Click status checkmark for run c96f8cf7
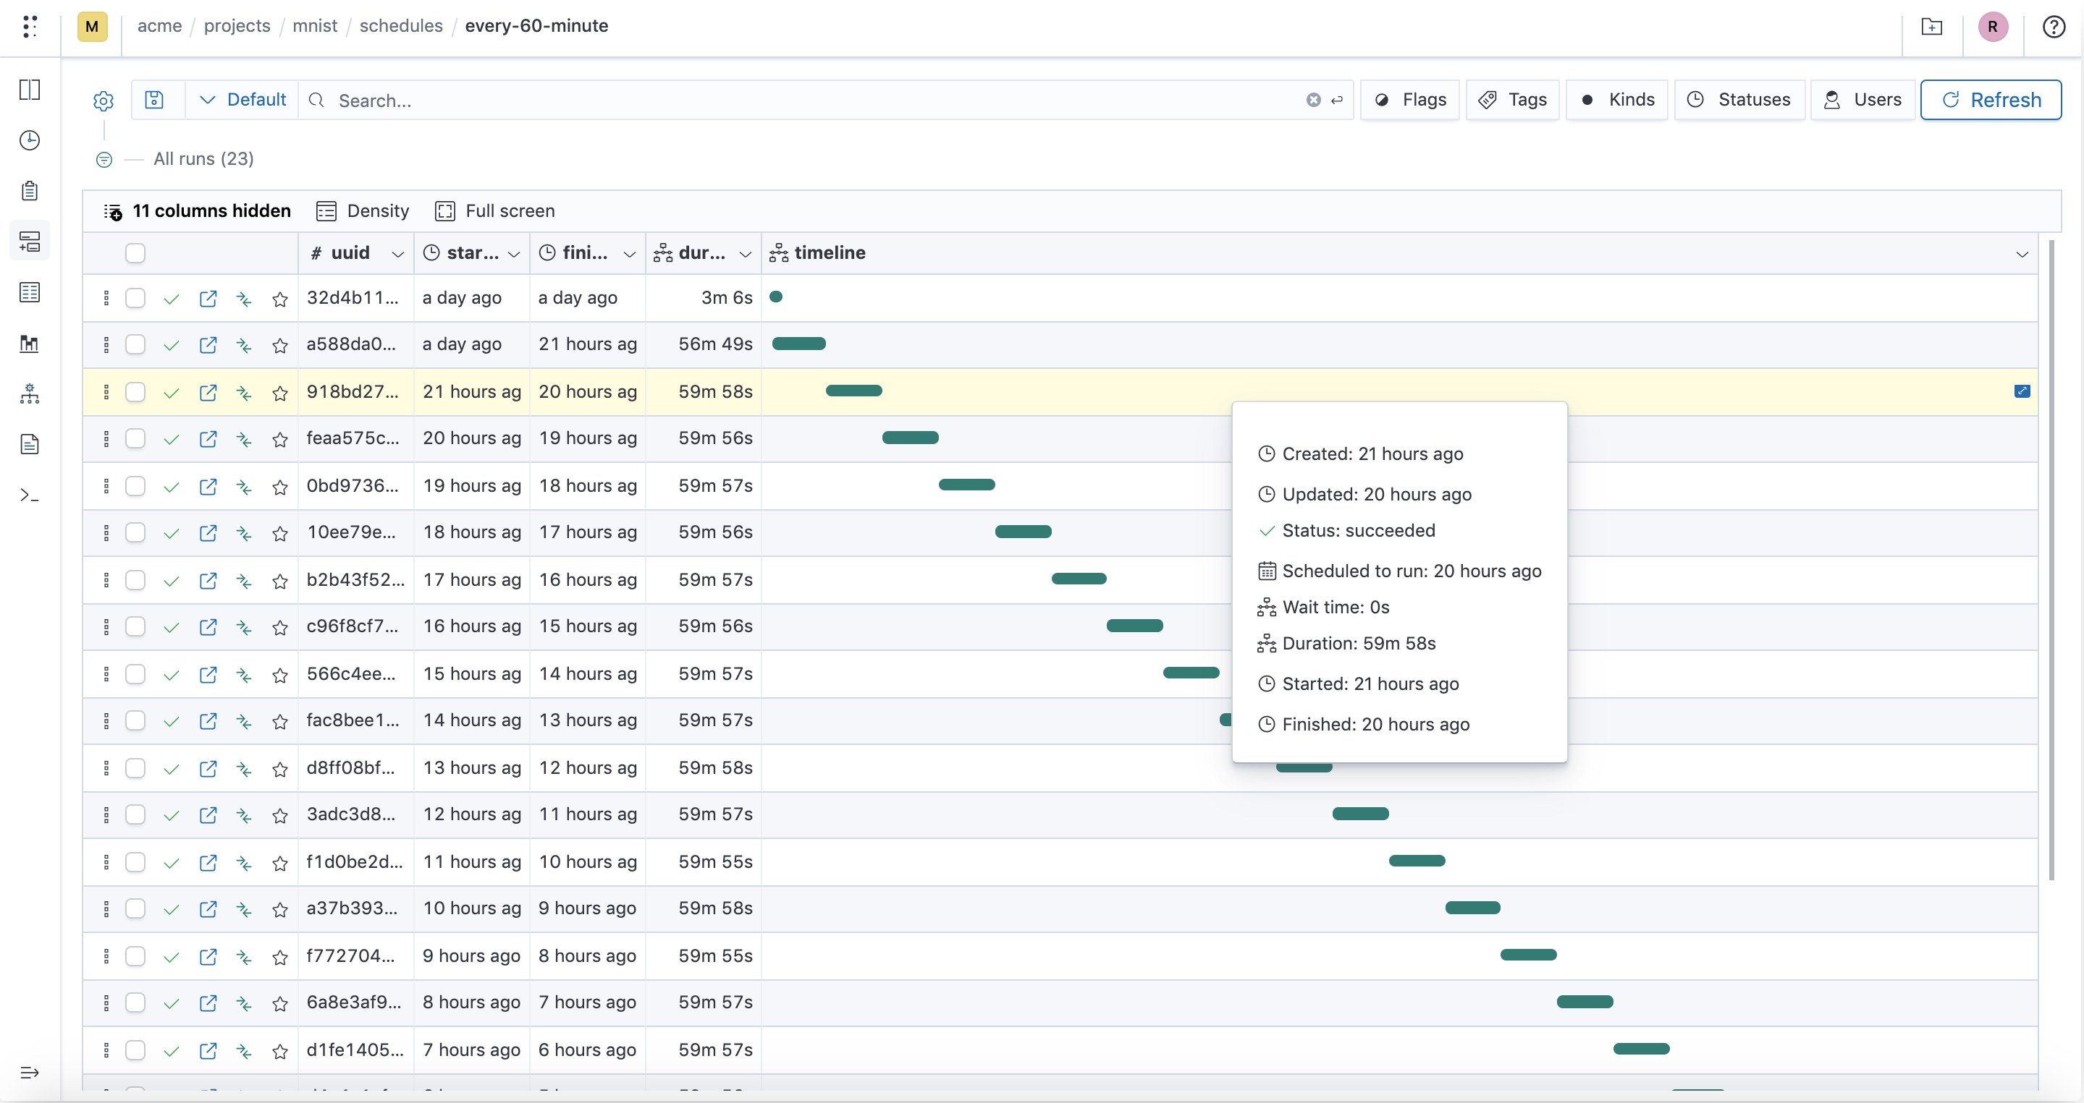2084x1103 pixels. pos(171,627)
